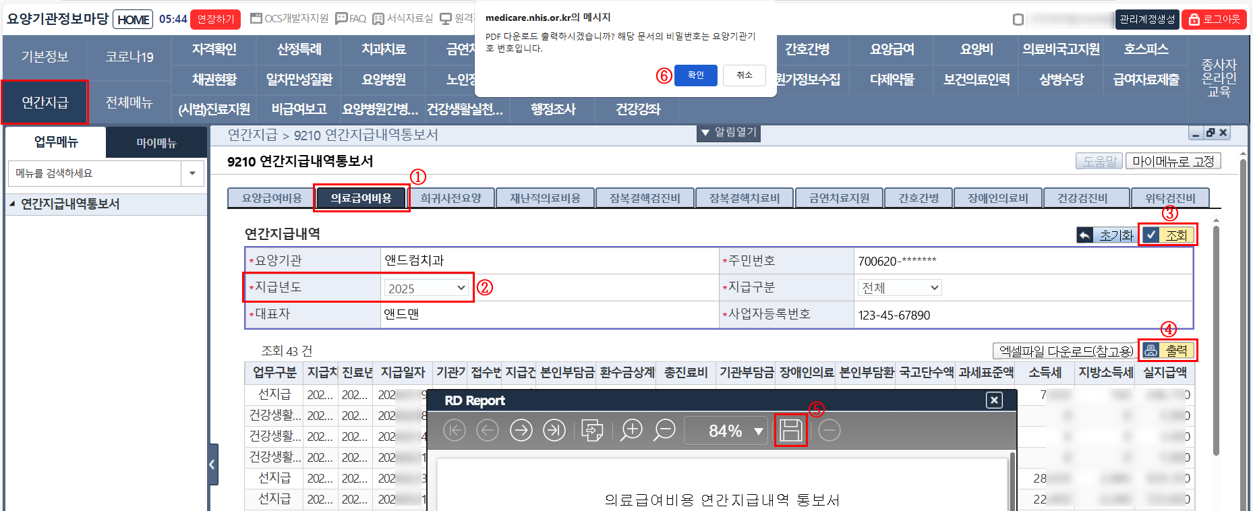
Task: Collapse the 연간지급내역통보서 tree item
Action: coord(12,204)
